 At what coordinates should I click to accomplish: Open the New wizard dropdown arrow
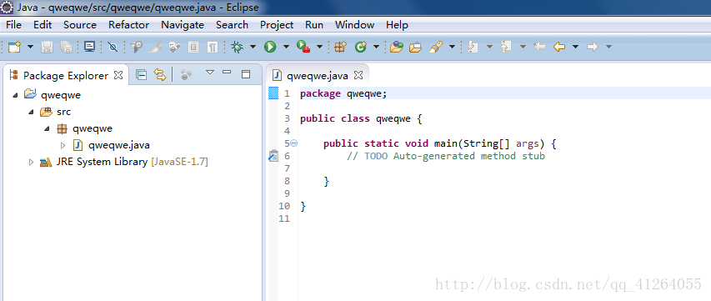tap(30, 47)
